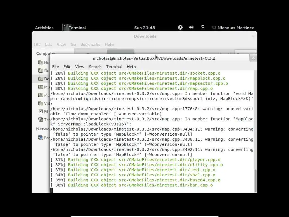Open the volume speaker icon
This screenshot has height=217, width=289.
pos(191,27)
